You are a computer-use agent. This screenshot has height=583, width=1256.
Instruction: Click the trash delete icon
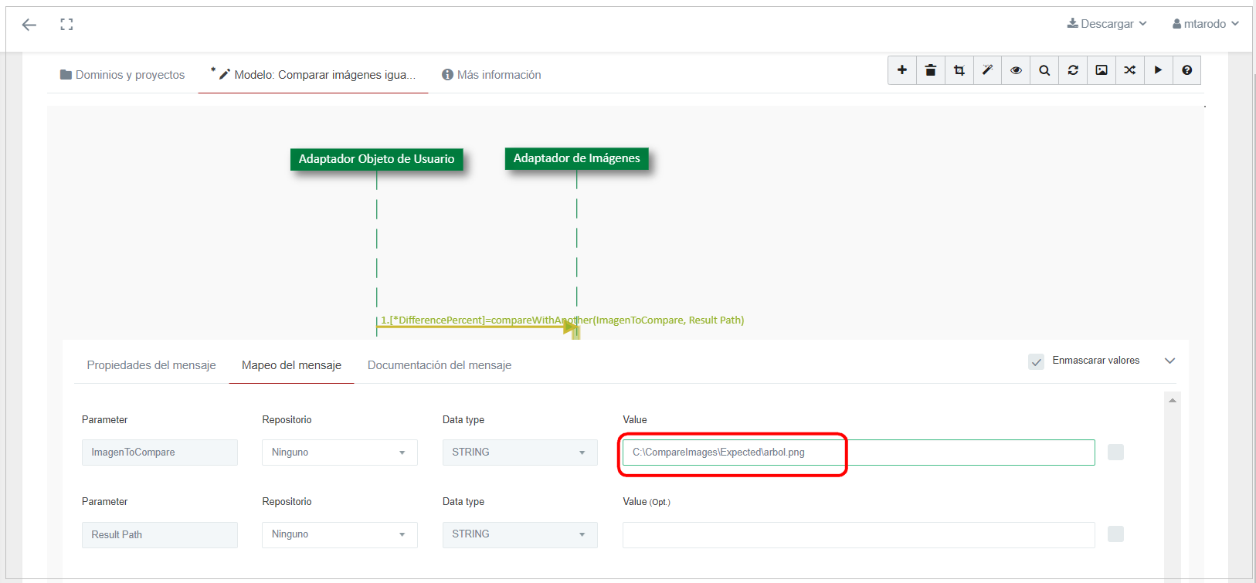click(930, 70)
